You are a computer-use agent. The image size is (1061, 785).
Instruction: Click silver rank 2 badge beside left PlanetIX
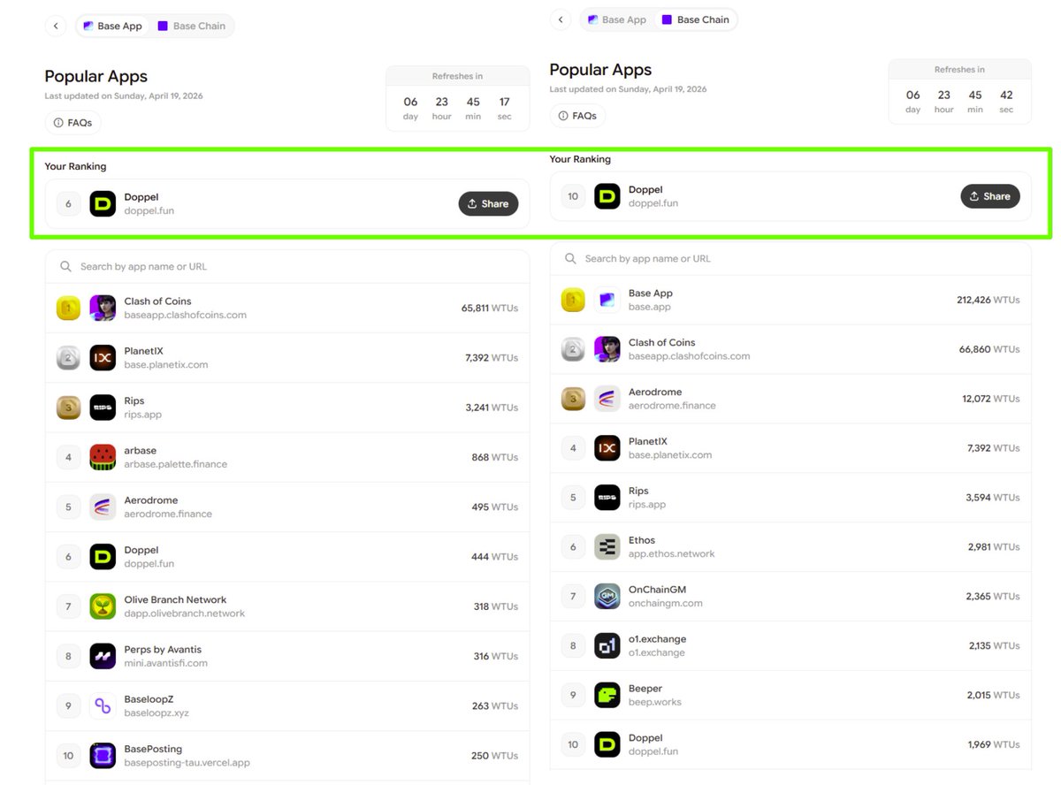pos(69,357)
